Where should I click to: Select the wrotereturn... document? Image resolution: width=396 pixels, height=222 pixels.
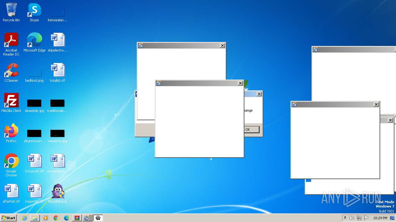(x=57, y=163)
